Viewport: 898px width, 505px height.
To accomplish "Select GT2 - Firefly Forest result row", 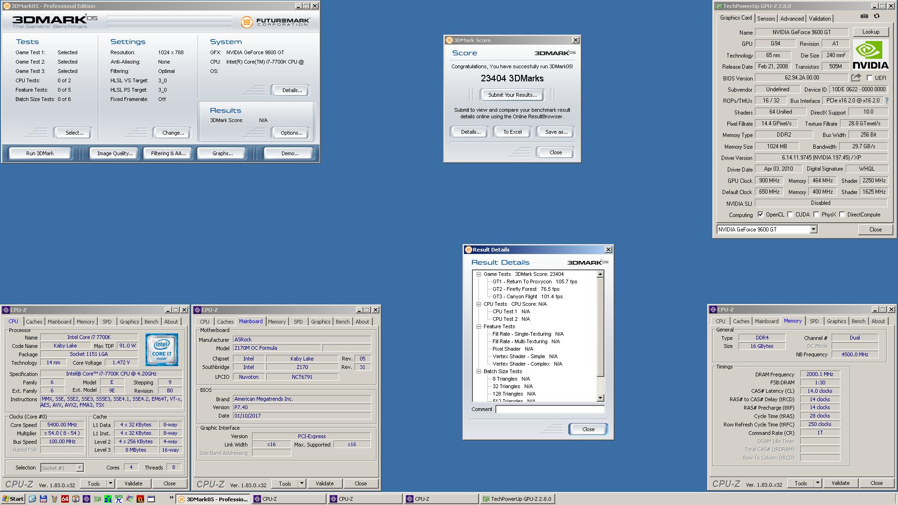I will 526,289.
